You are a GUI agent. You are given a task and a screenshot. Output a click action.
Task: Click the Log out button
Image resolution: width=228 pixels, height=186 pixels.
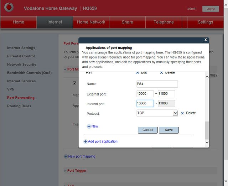click(211, 9)
